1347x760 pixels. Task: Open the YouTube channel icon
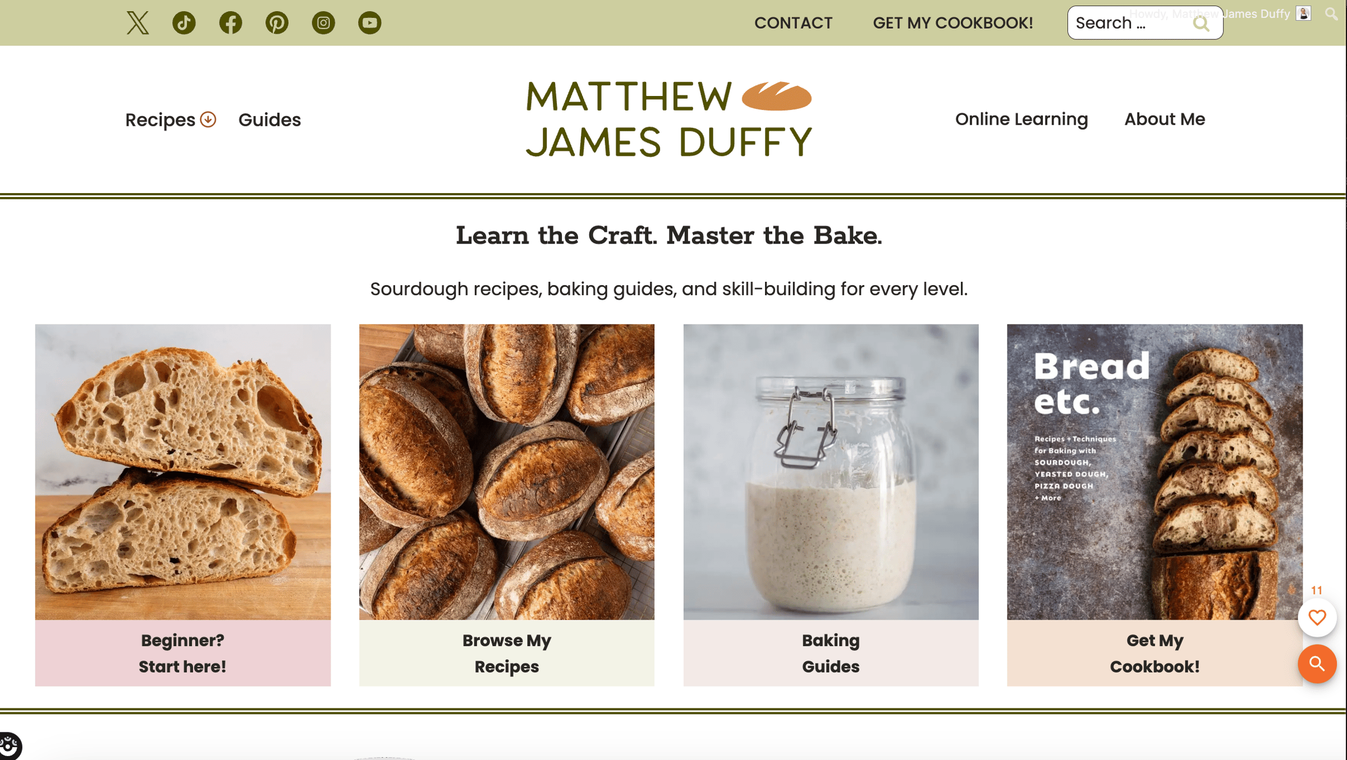coord(370,23)
